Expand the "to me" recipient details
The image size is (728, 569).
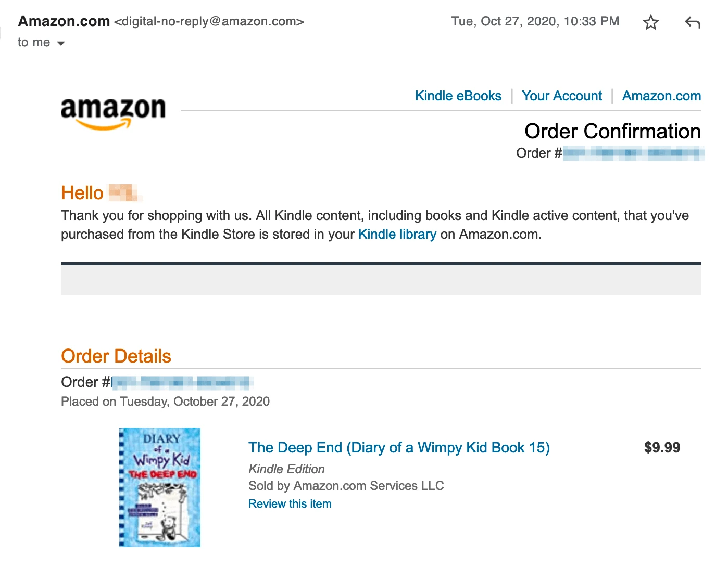click(x=61, y=43)
